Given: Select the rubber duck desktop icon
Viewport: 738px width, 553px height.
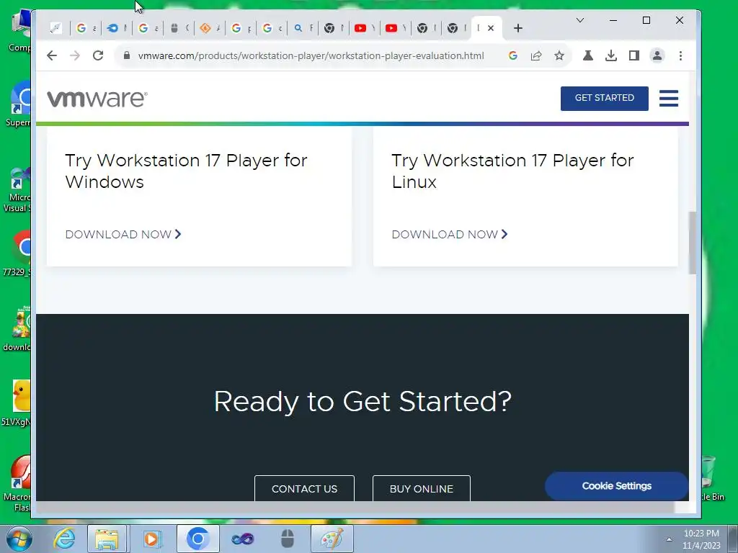Looking at the screenshot, I should (18, 402).
